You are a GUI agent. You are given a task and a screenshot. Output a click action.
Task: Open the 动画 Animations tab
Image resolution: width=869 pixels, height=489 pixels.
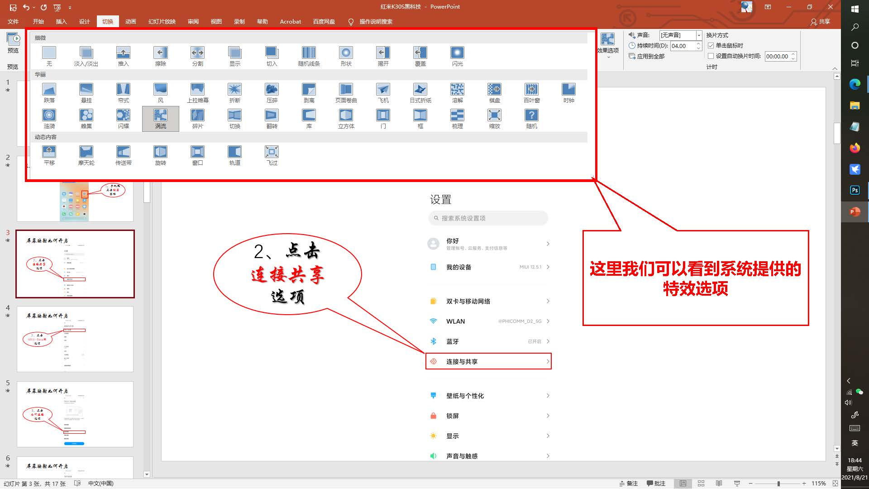coord(130,22)
